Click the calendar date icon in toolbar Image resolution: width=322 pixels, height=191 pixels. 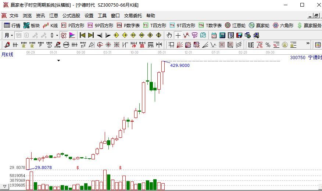pos(214,35)
